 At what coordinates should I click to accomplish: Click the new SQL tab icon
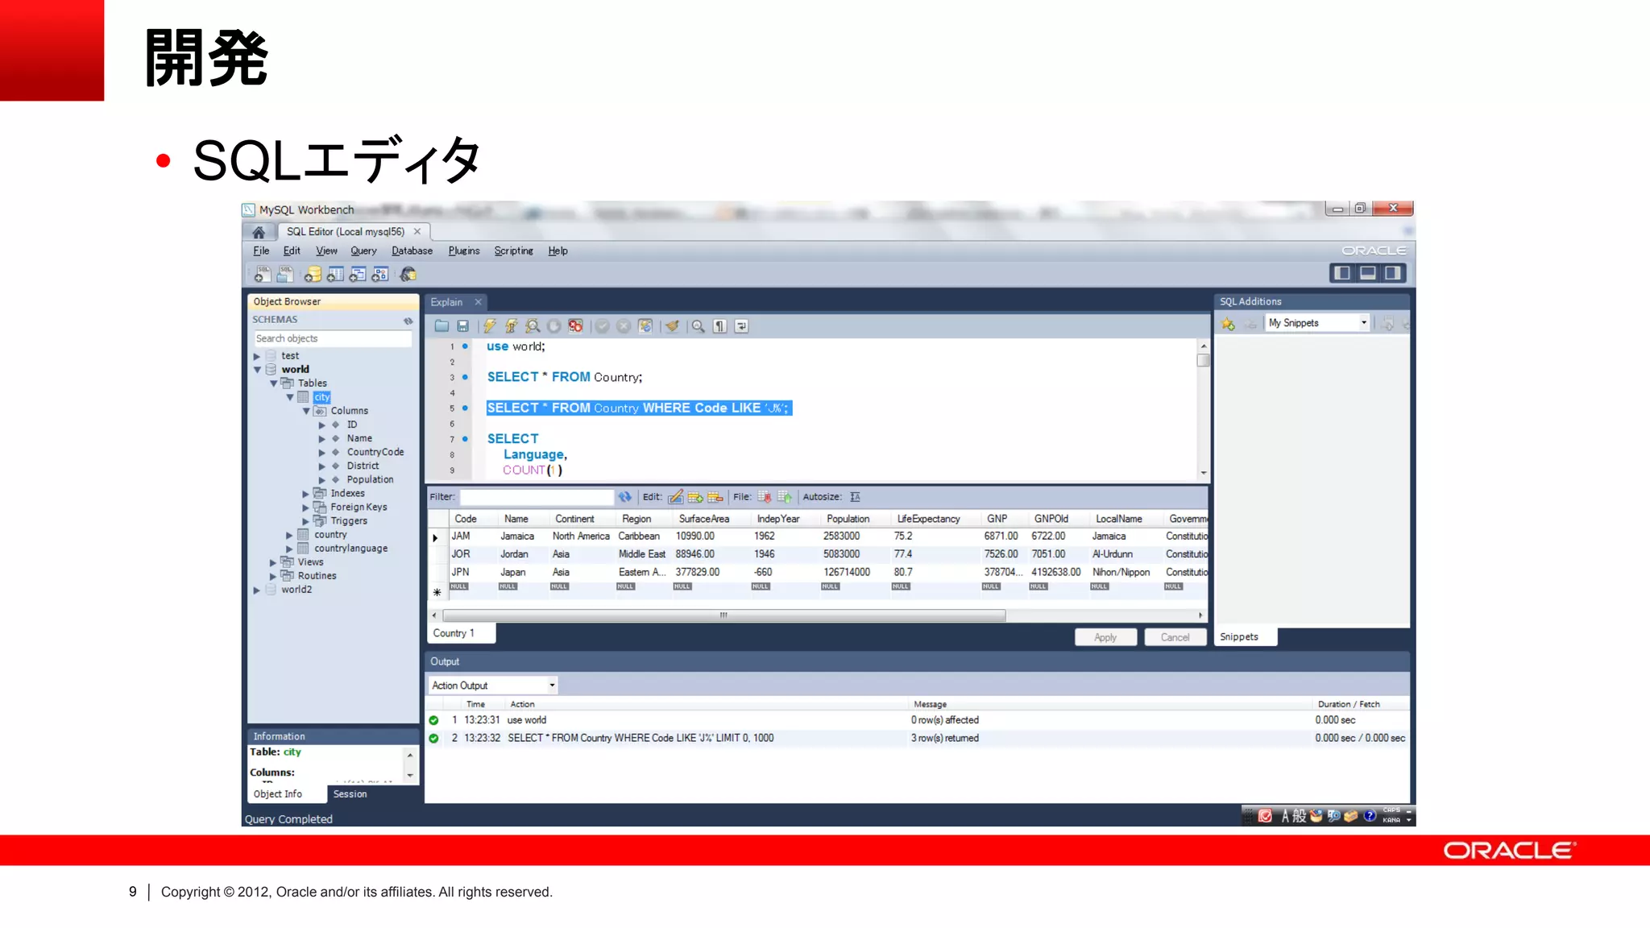[262, 275]
